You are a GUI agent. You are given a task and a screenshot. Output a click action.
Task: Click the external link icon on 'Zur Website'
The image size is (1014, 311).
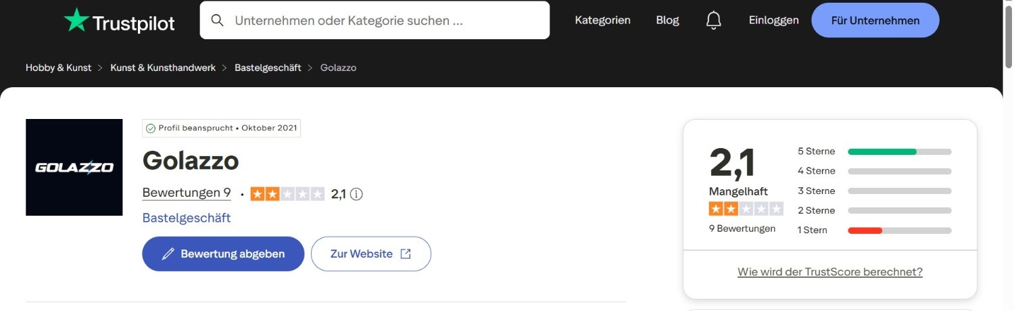tap(406, 254)
